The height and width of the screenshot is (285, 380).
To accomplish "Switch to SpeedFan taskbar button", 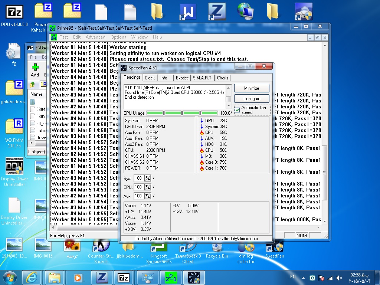I will [x=194, y=278].
